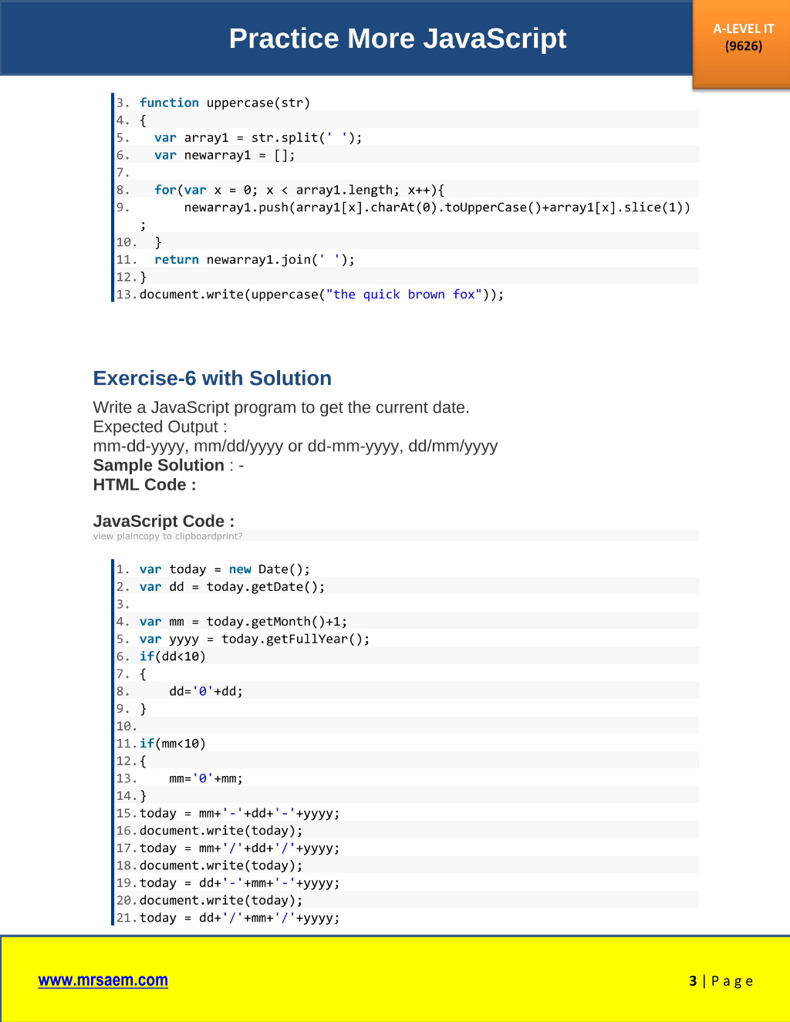
Task: Click the 'Write a JavaScript program' description sentence
Action: [281, 408]
